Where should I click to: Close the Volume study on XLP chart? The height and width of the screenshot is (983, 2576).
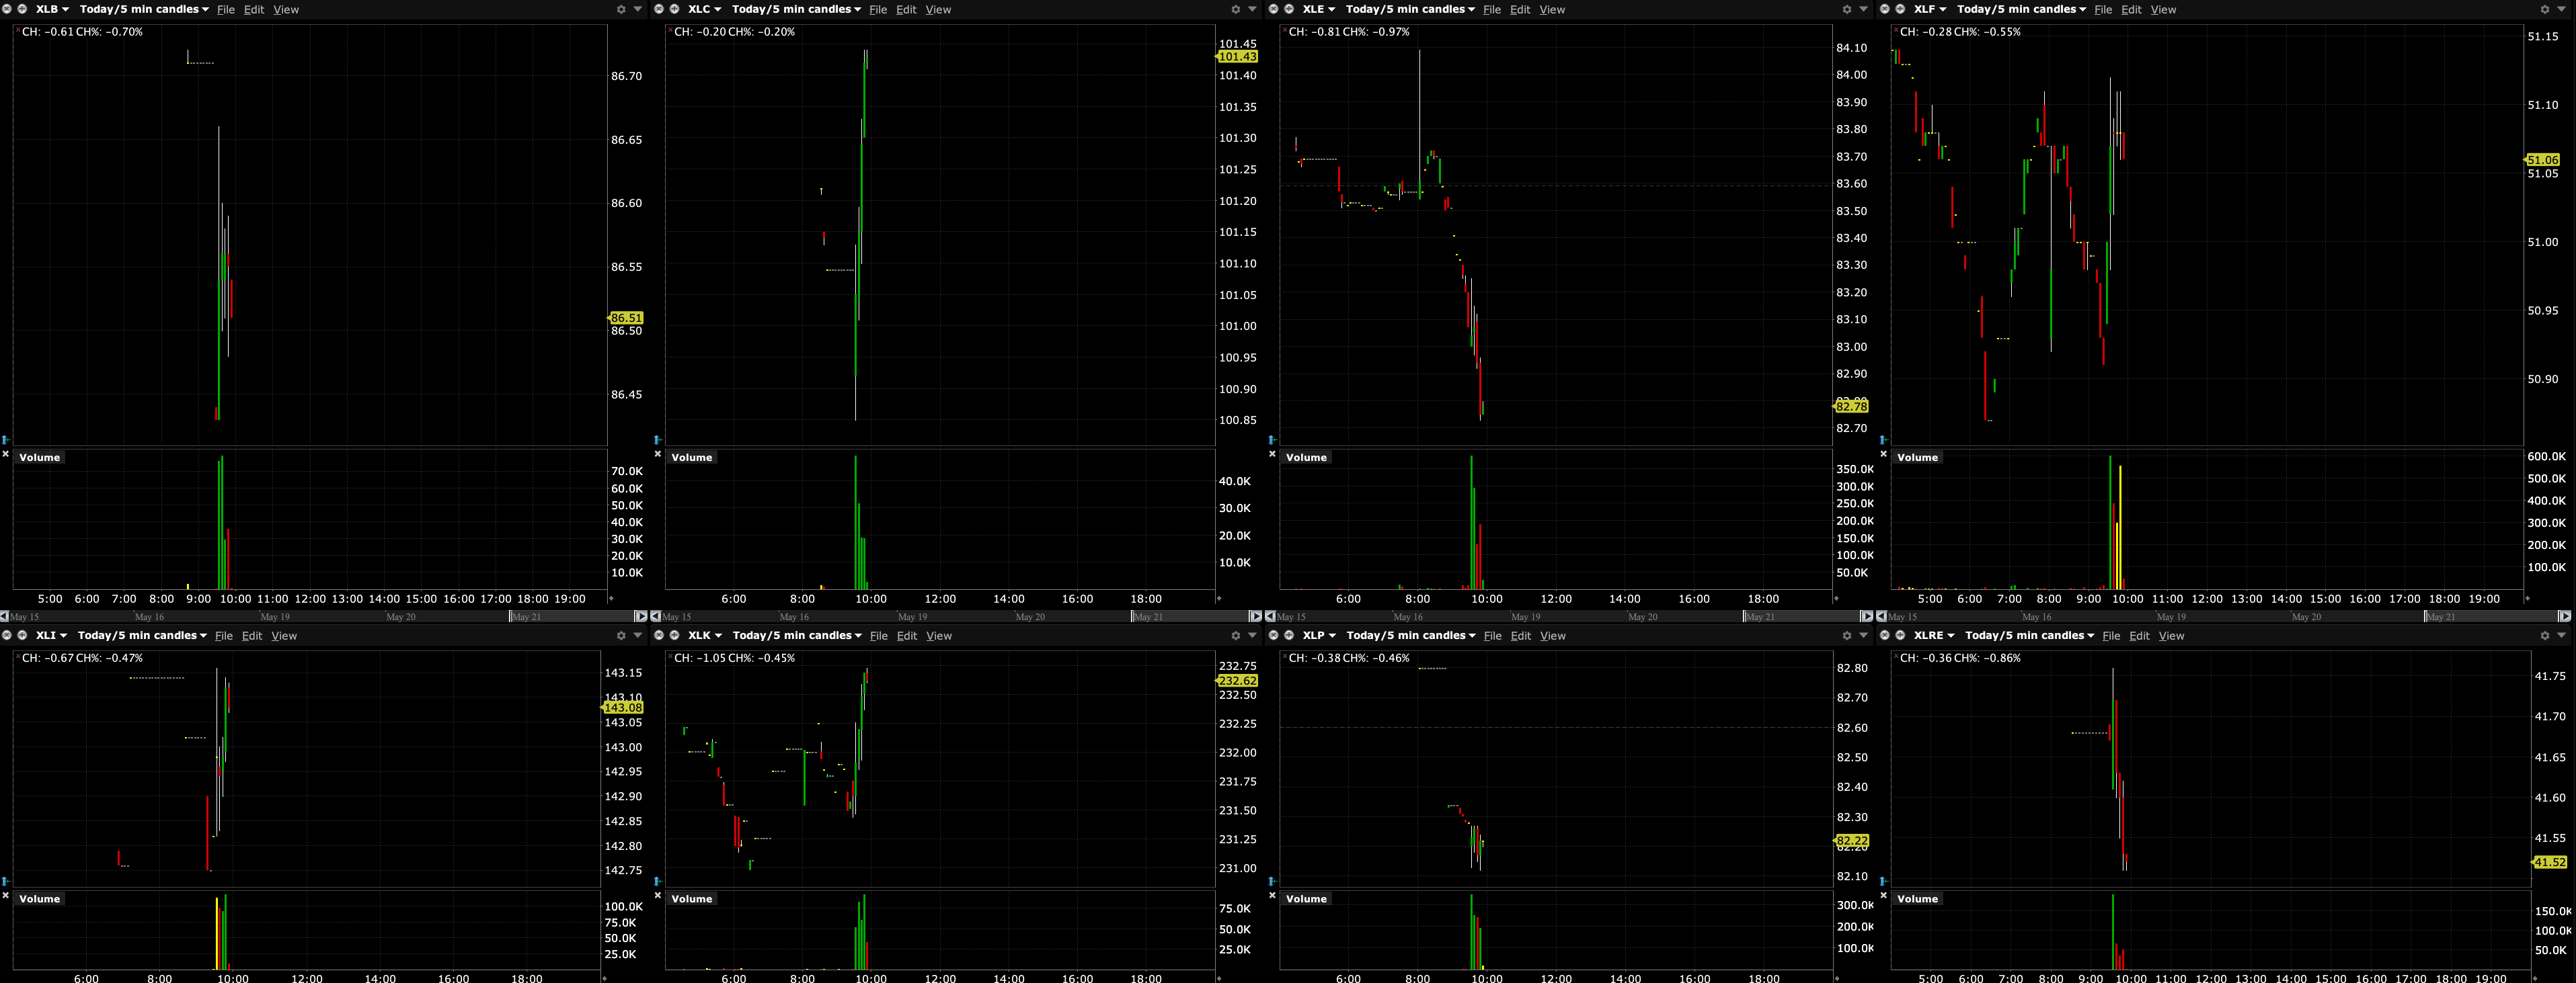pyautogui.click(x=1272, y=896)
